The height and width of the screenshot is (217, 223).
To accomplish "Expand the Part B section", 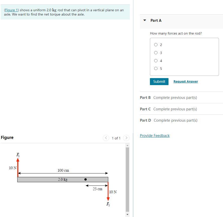I will (x=145, y=98).
